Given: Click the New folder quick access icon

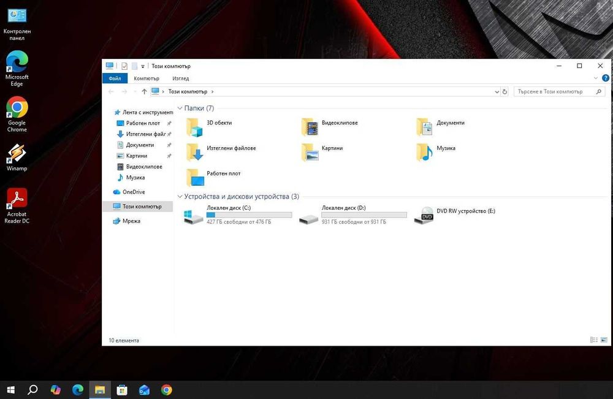Looking at the screenshot, I should point(134,66).
